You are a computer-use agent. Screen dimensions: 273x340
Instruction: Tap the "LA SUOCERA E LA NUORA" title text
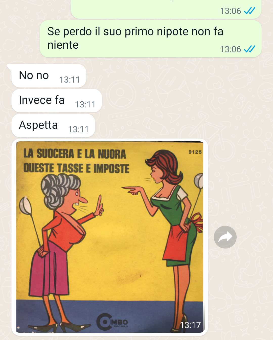pyautogui.click(x=75, y=154)
